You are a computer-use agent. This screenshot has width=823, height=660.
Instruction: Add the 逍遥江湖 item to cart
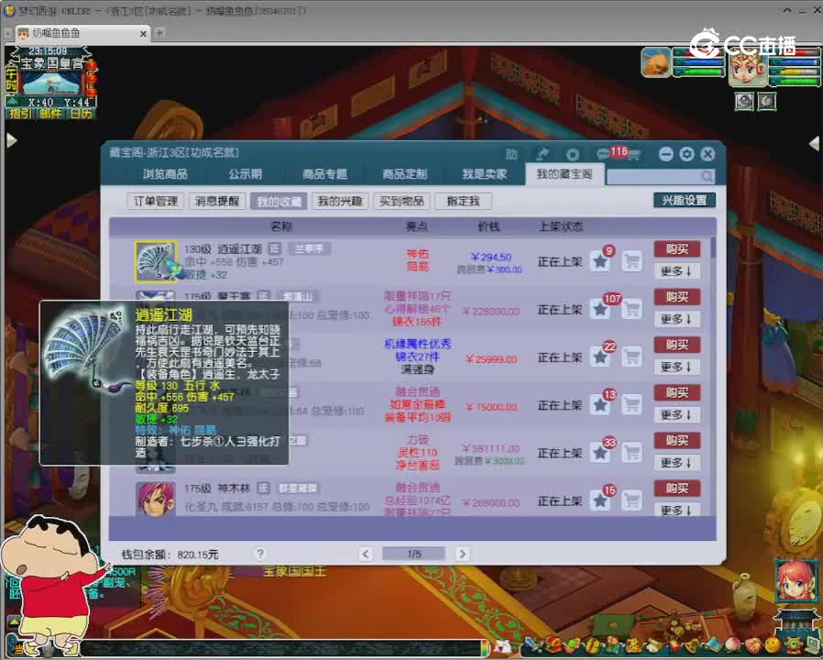tap(632, 261)
